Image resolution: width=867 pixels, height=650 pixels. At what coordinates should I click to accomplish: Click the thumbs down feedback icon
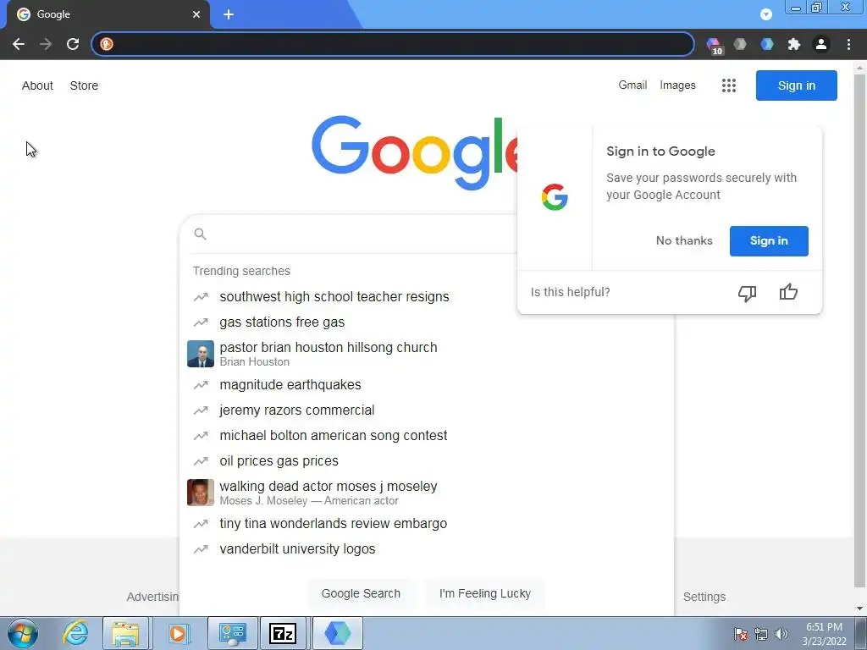tap(747, 293)
